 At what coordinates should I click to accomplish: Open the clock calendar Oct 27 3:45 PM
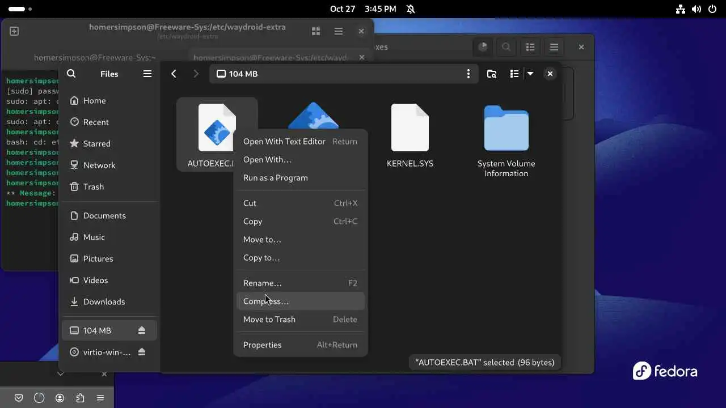click(363, 9)
